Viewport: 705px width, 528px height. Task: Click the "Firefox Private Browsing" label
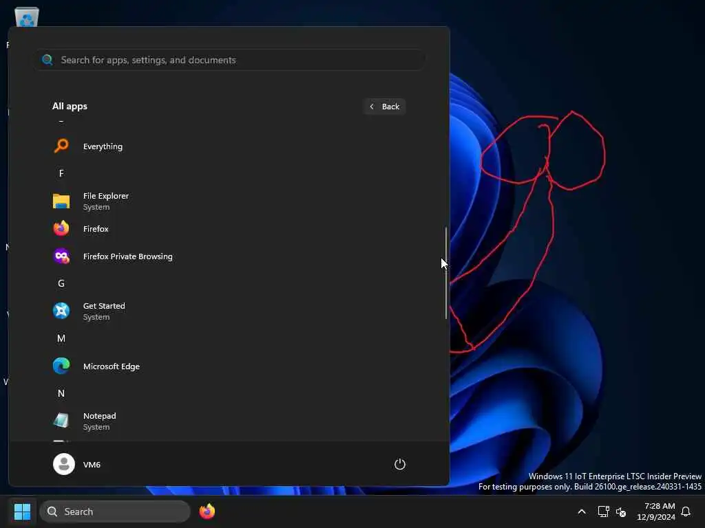click(127, 256)
